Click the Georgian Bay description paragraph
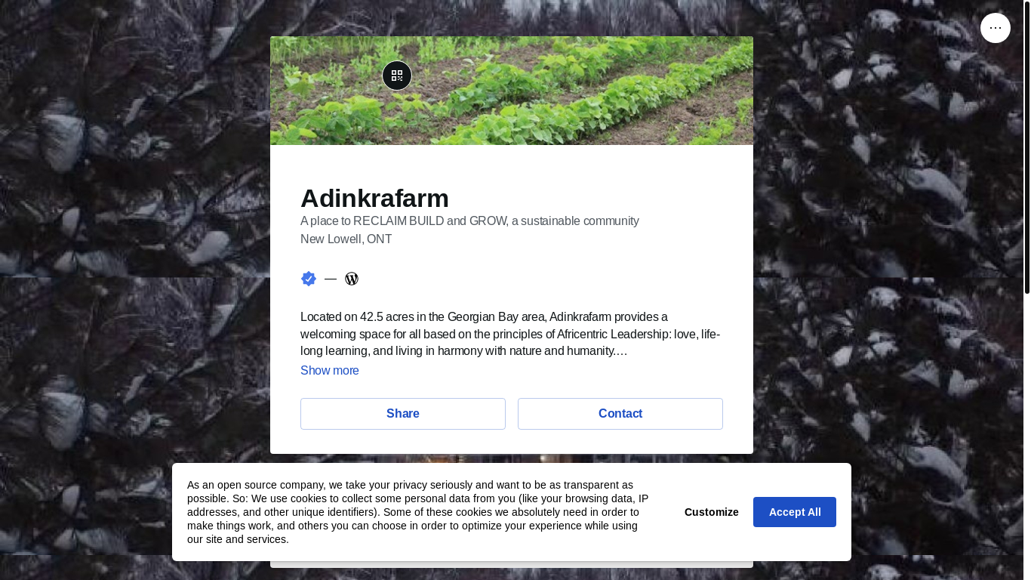The height and width of the screenshot is (580, 1031). pos(510,334)
